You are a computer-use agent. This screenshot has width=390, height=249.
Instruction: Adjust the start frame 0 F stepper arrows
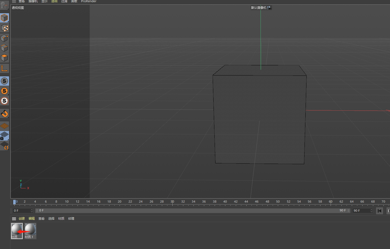click(32, 211)
